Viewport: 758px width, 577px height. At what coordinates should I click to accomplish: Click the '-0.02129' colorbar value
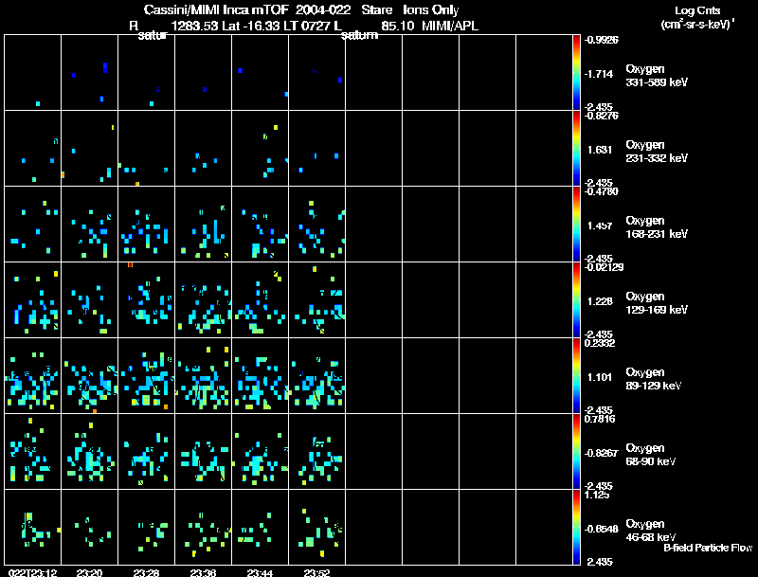pyautogui.click(x=604, y=267)
